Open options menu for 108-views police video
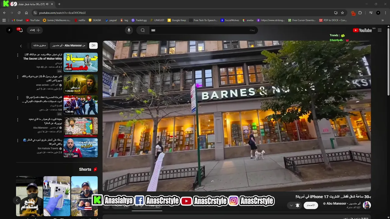Screen dimensions: 390x219 click(18, 98)
